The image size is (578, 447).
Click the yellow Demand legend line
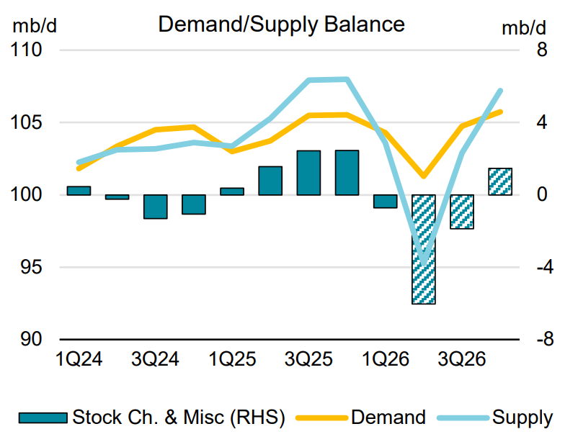(322, 418)
